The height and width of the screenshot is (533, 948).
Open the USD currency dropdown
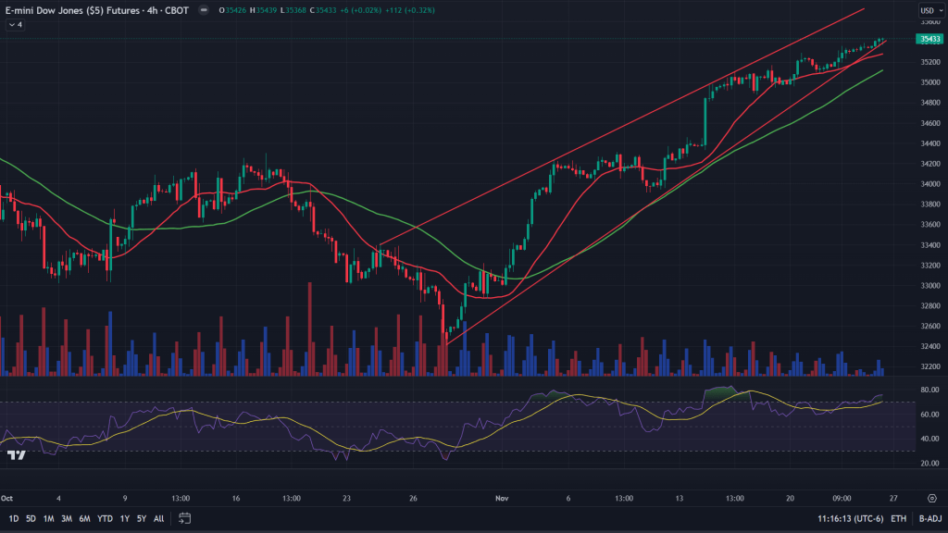pyautogui.click(x=927, y=11)
